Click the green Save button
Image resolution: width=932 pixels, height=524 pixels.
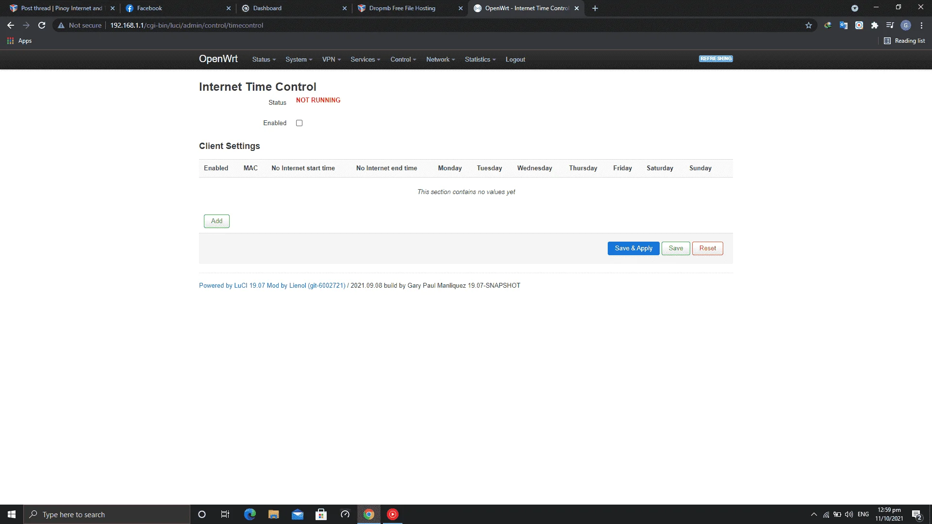pyautogui.click(x=676, y=248)
